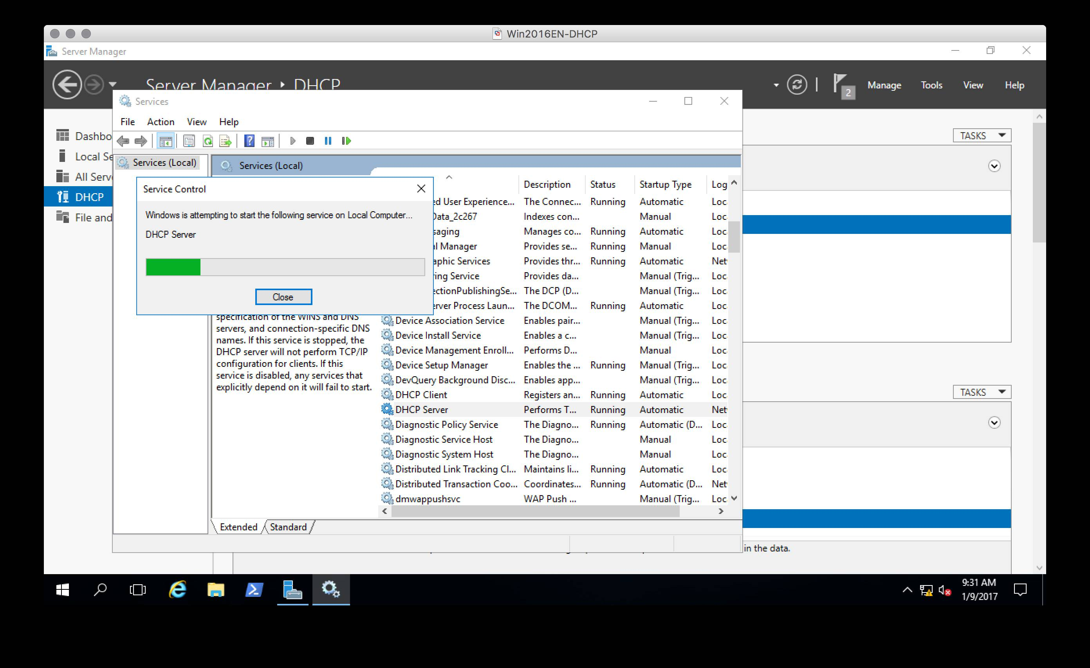Collapse the upper panel with chevron button
The image size is (1090, 668).
994,166
